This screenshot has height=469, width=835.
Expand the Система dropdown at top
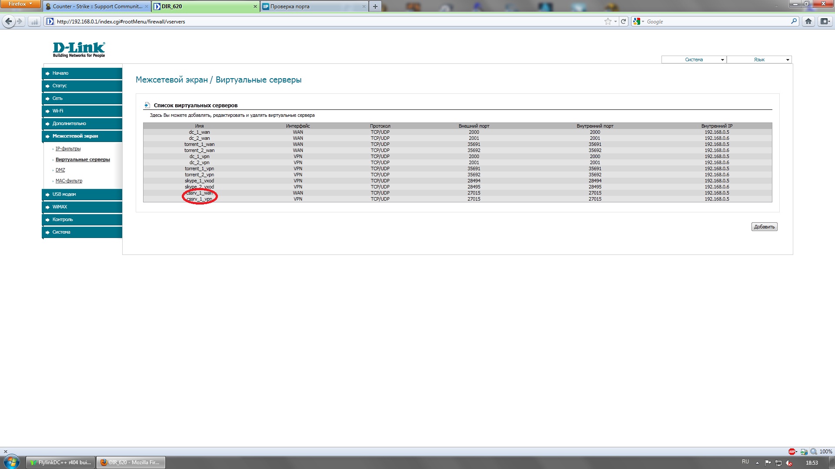click(694, 59)
